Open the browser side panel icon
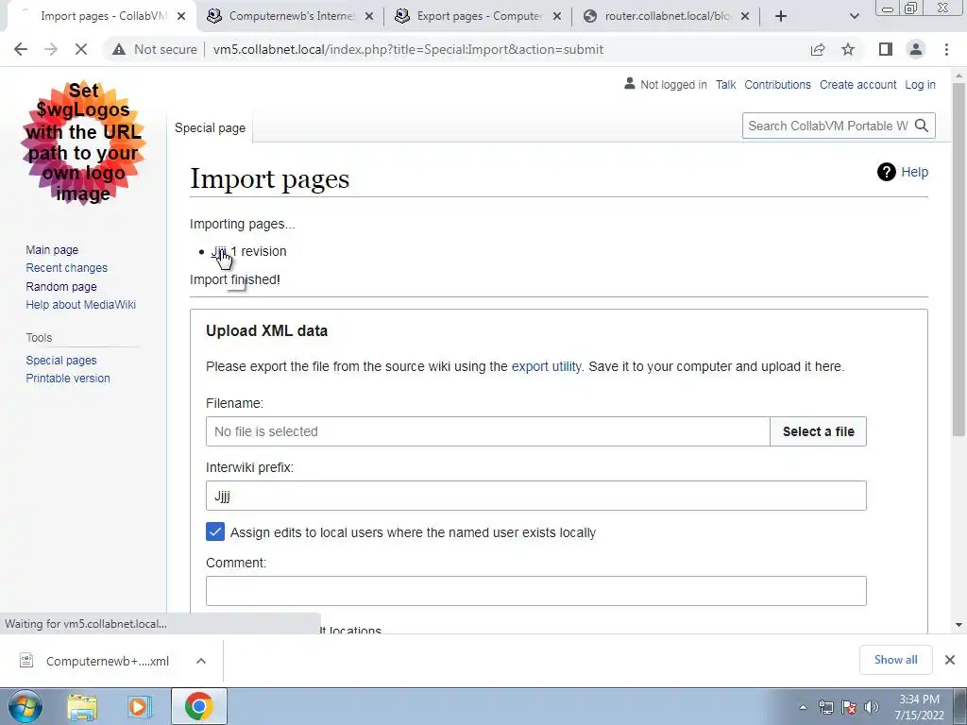Viewport: 967px width, 725px height. pyautogui.click(x=886, y=49)
